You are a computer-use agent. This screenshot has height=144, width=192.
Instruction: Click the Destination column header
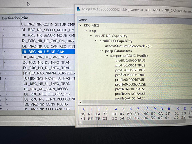[x=11, y=18]
